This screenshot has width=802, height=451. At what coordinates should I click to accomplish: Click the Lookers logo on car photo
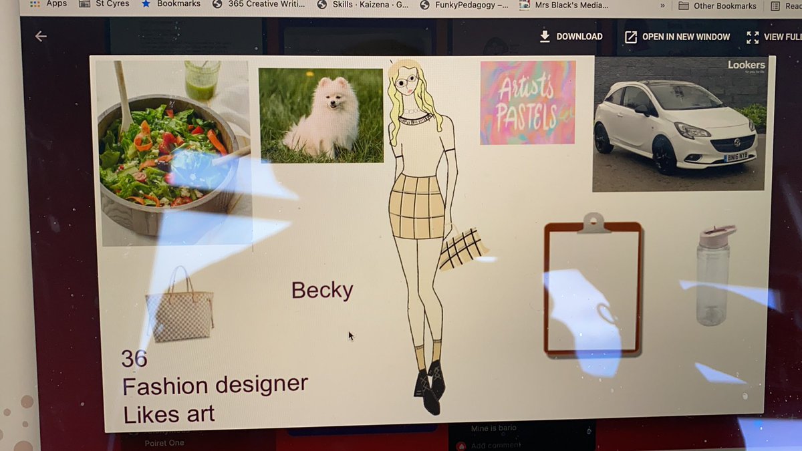(x=746, y=65)
